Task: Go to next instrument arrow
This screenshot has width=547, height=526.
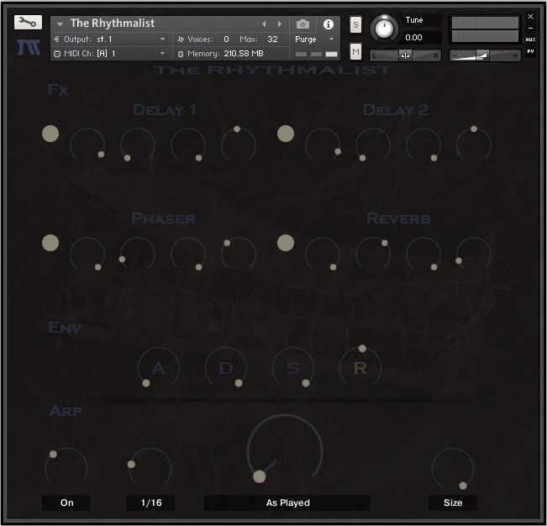Action: 280,24
